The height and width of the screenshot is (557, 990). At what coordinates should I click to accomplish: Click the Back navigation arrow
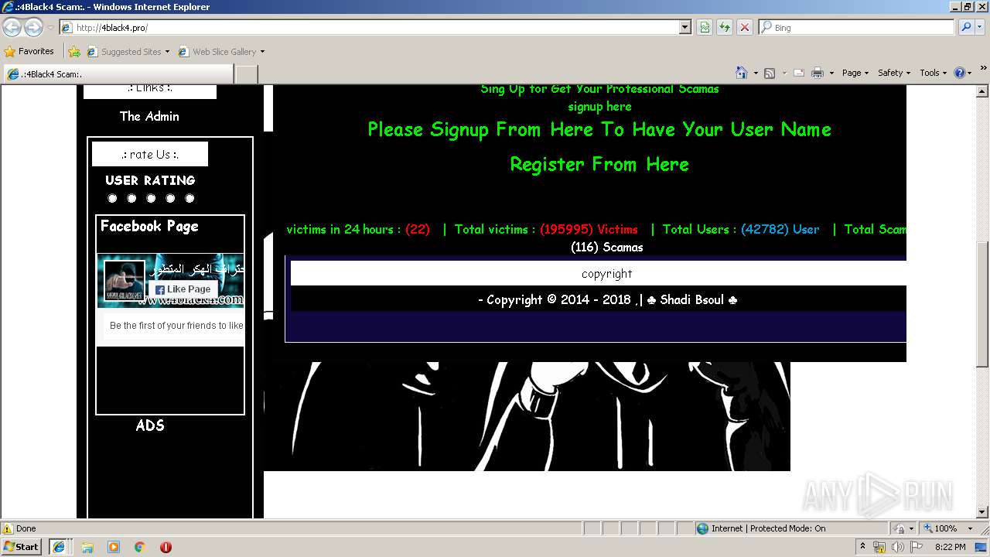click(x=12, y=28)
